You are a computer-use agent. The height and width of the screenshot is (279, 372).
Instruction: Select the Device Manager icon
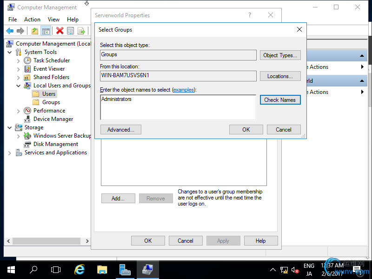click(x=27, y=119)
